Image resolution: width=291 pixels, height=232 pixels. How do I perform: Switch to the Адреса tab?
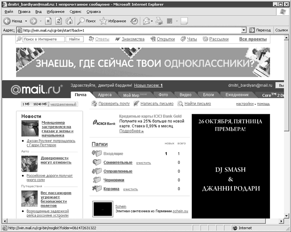[x=105, y=95]
